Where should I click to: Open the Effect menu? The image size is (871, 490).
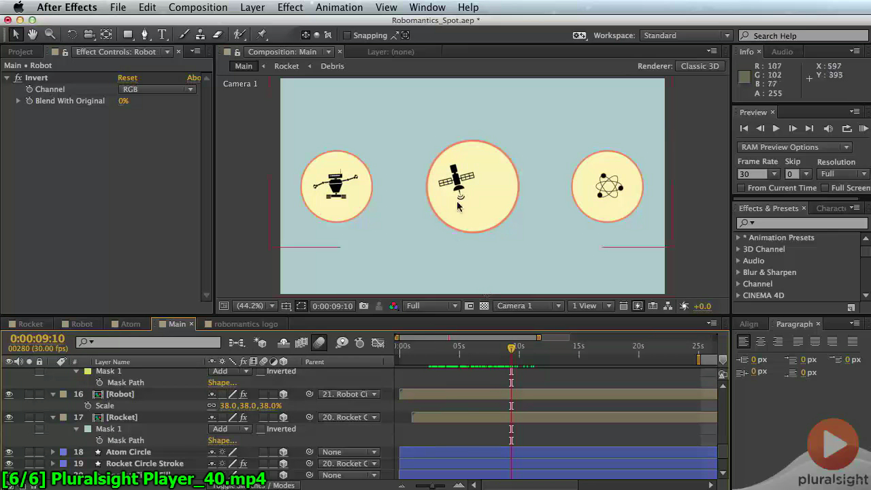pyautogui.click(x=290, y=7)
